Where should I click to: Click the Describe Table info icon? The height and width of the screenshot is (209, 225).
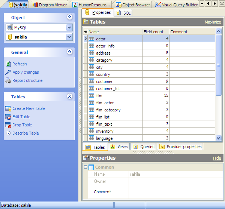click(8, 133)
